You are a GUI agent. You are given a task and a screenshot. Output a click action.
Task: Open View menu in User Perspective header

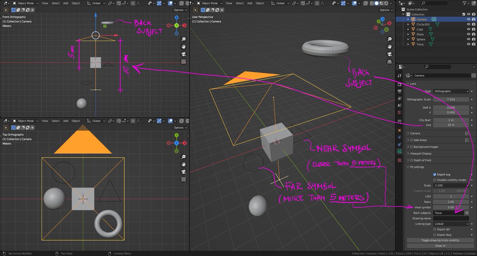click(229, 3)
